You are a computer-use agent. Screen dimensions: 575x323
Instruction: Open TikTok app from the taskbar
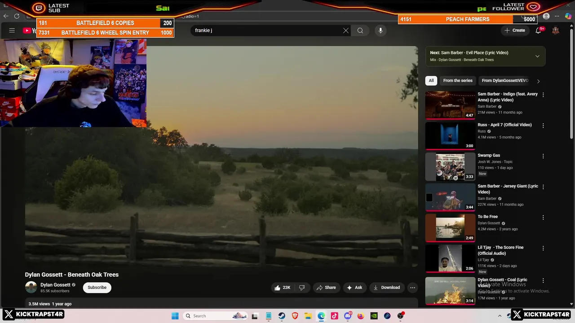[334, 316]
